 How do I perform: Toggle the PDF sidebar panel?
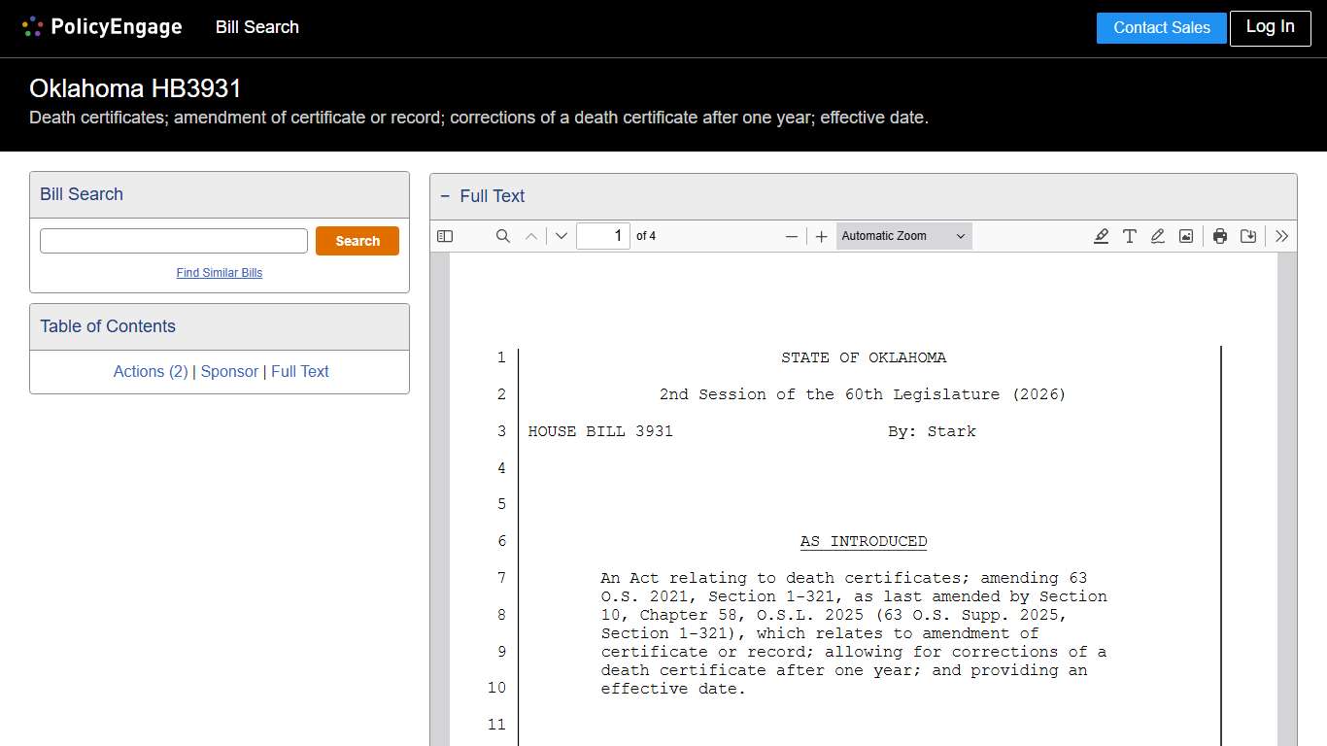tap(445, 235)
